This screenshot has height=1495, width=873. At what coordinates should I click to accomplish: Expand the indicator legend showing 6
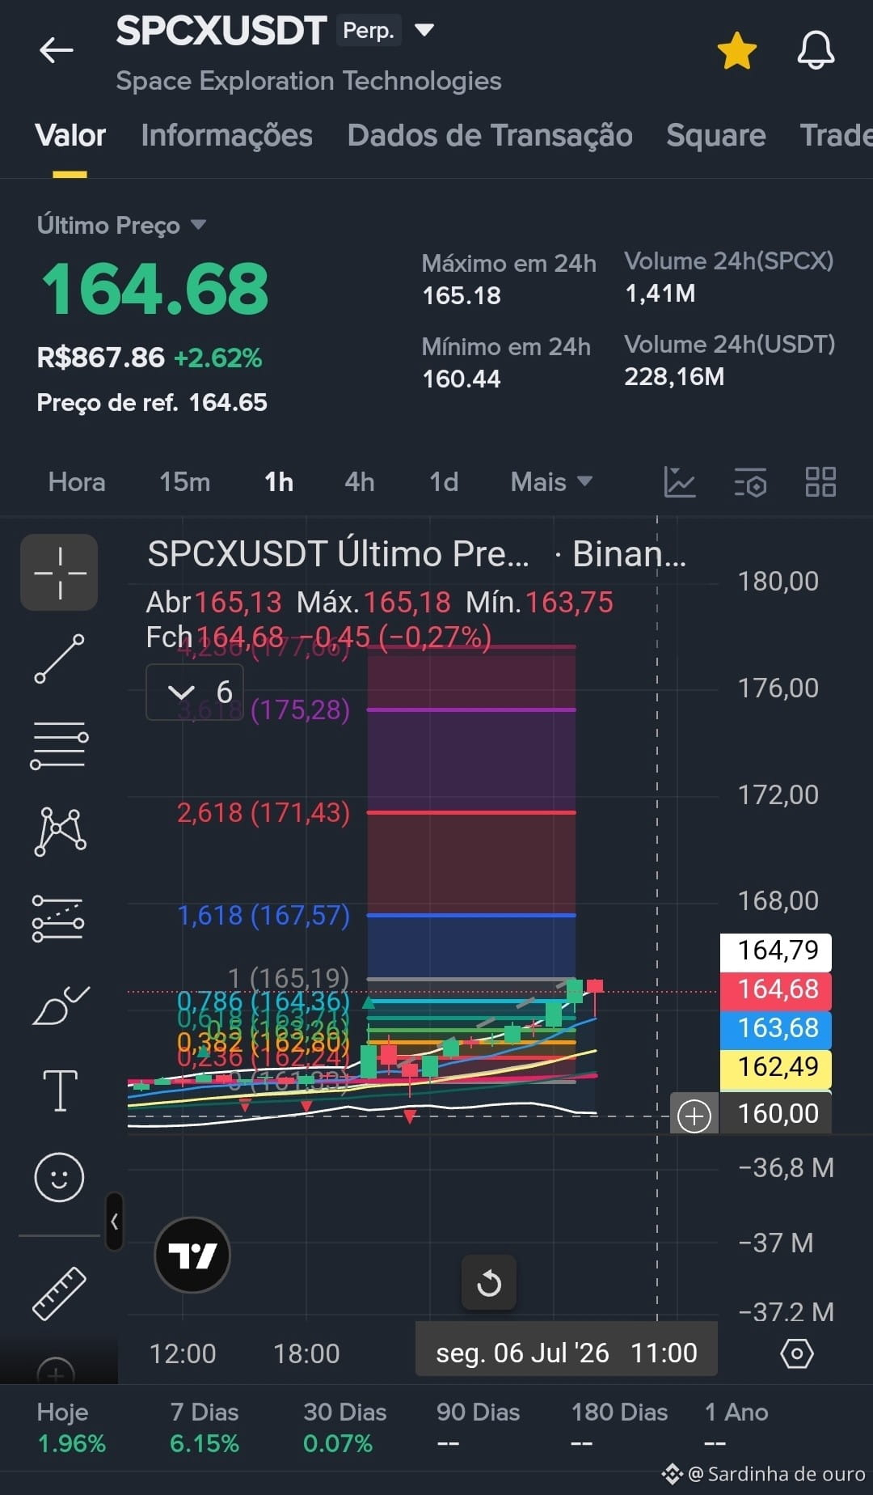[194, 692]
